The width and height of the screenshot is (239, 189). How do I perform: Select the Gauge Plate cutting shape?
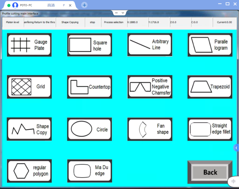pyautogui.click(x=29, y=45)
